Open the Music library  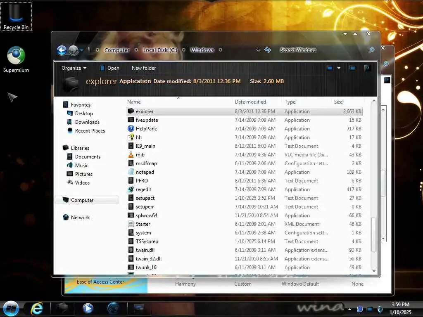click(81, 165)
